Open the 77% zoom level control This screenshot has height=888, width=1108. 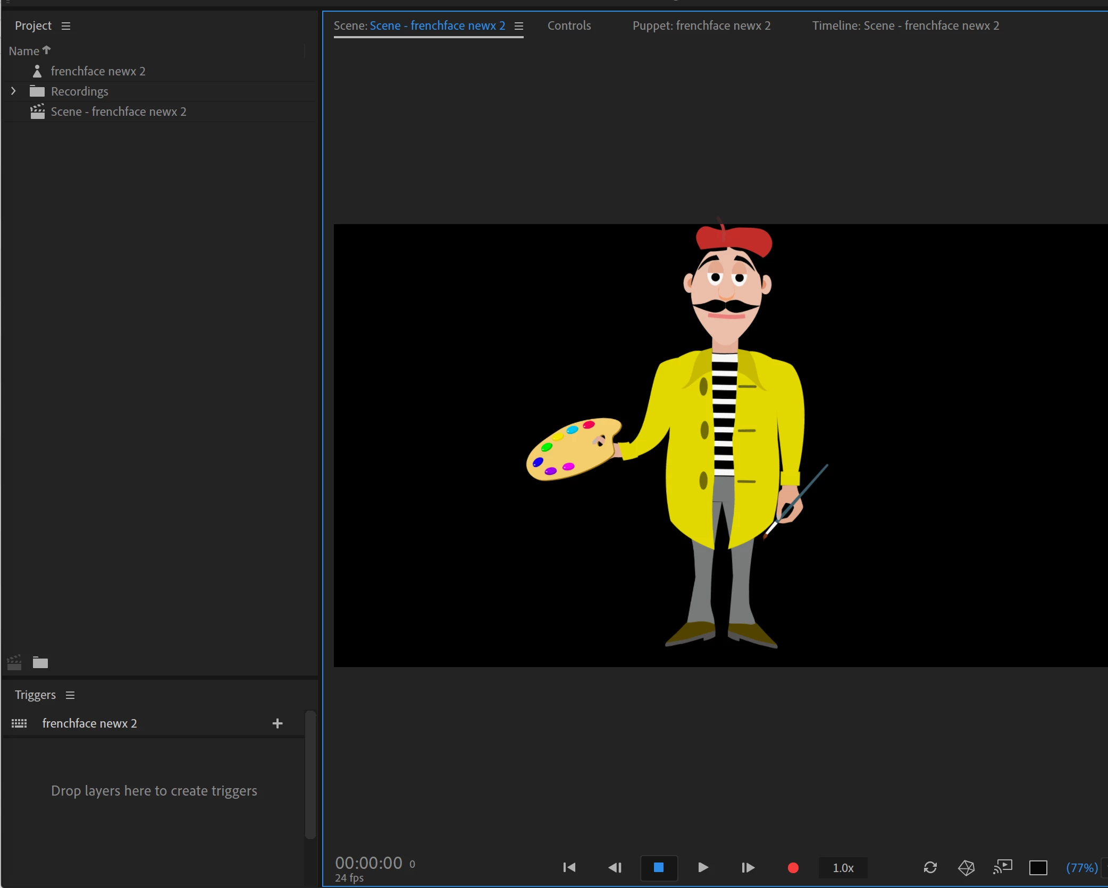pyautogui.click(x=1081, y=868)
